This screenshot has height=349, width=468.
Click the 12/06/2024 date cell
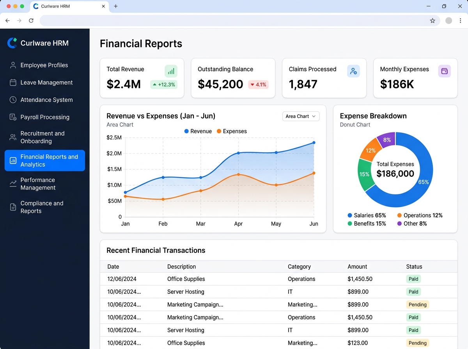(x=122, y=279)
